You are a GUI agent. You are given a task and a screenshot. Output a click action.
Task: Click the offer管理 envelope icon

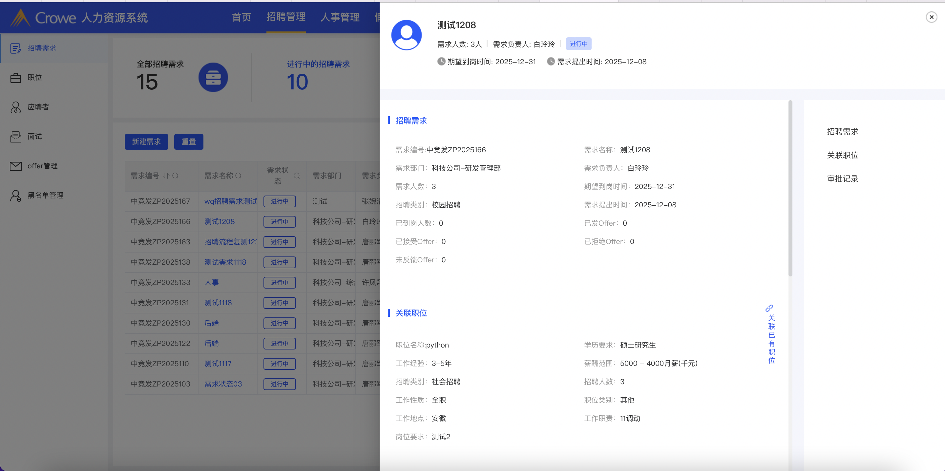tap(15, 166)
